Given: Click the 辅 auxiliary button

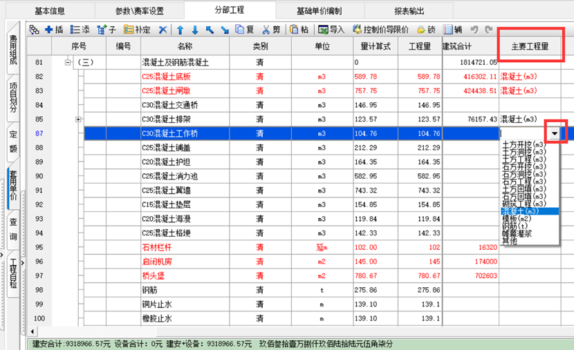Looking at the screenshot, I should click(453, 30).
